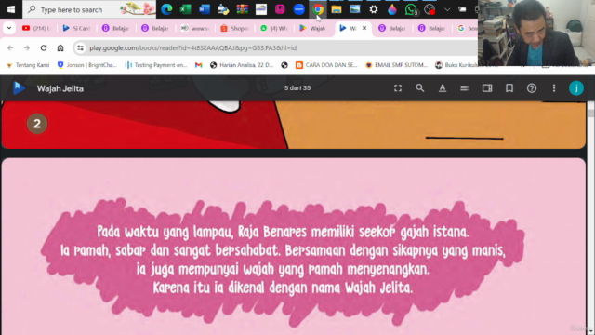
Task: Click the '5 dari 35' page indicator
Action: click(x=297, y=87)
